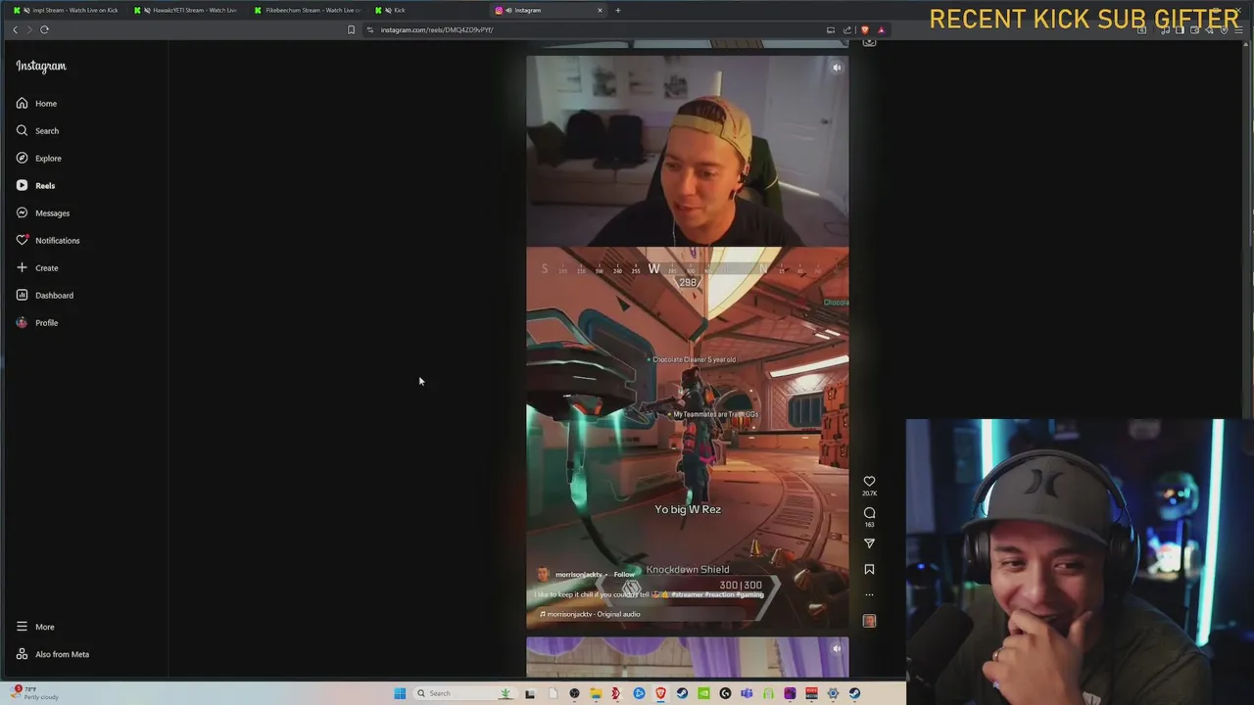Open Instagram Home from the sidebar

click(36, 103)
